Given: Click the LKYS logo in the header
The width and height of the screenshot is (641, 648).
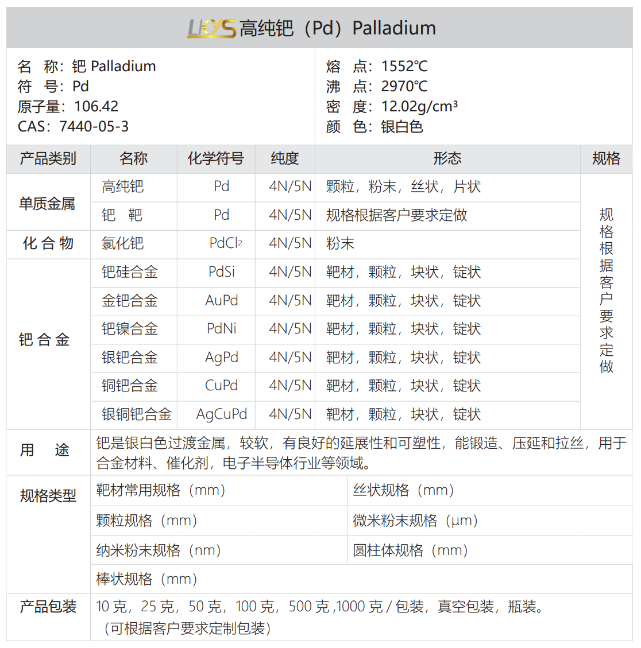Looking at the screenshot, I should click(211, 28).
